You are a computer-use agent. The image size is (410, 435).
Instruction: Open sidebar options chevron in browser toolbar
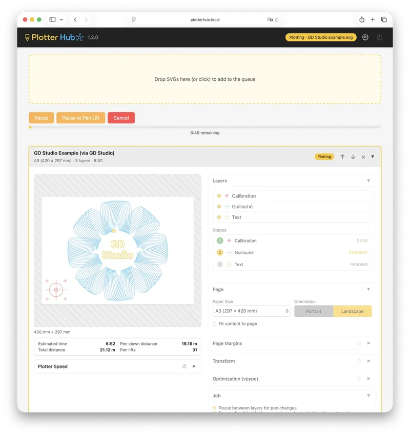tap(61, 19)
